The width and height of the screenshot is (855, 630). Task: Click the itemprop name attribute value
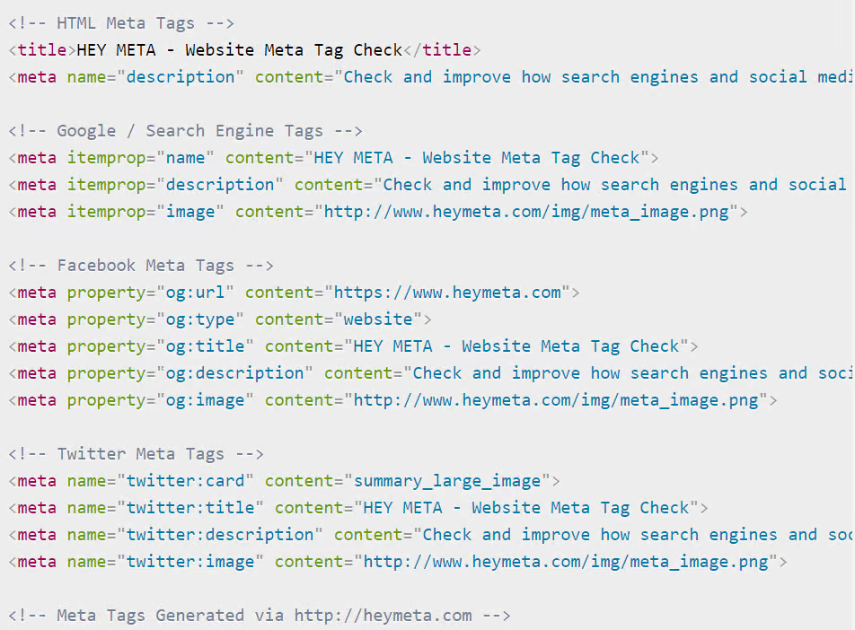pyautogui.click(x=185, y=158)
